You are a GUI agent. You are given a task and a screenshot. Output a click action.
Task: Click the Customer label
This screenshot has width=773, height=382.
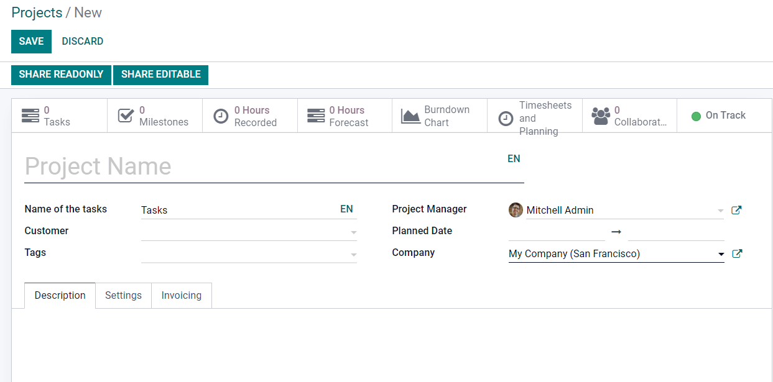(x=47, y=231)
